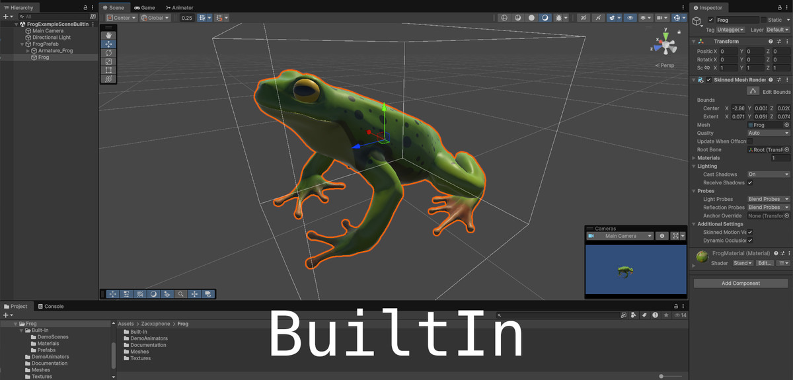Click the Mesh object picker circle
793x380 pixels.
786,125
